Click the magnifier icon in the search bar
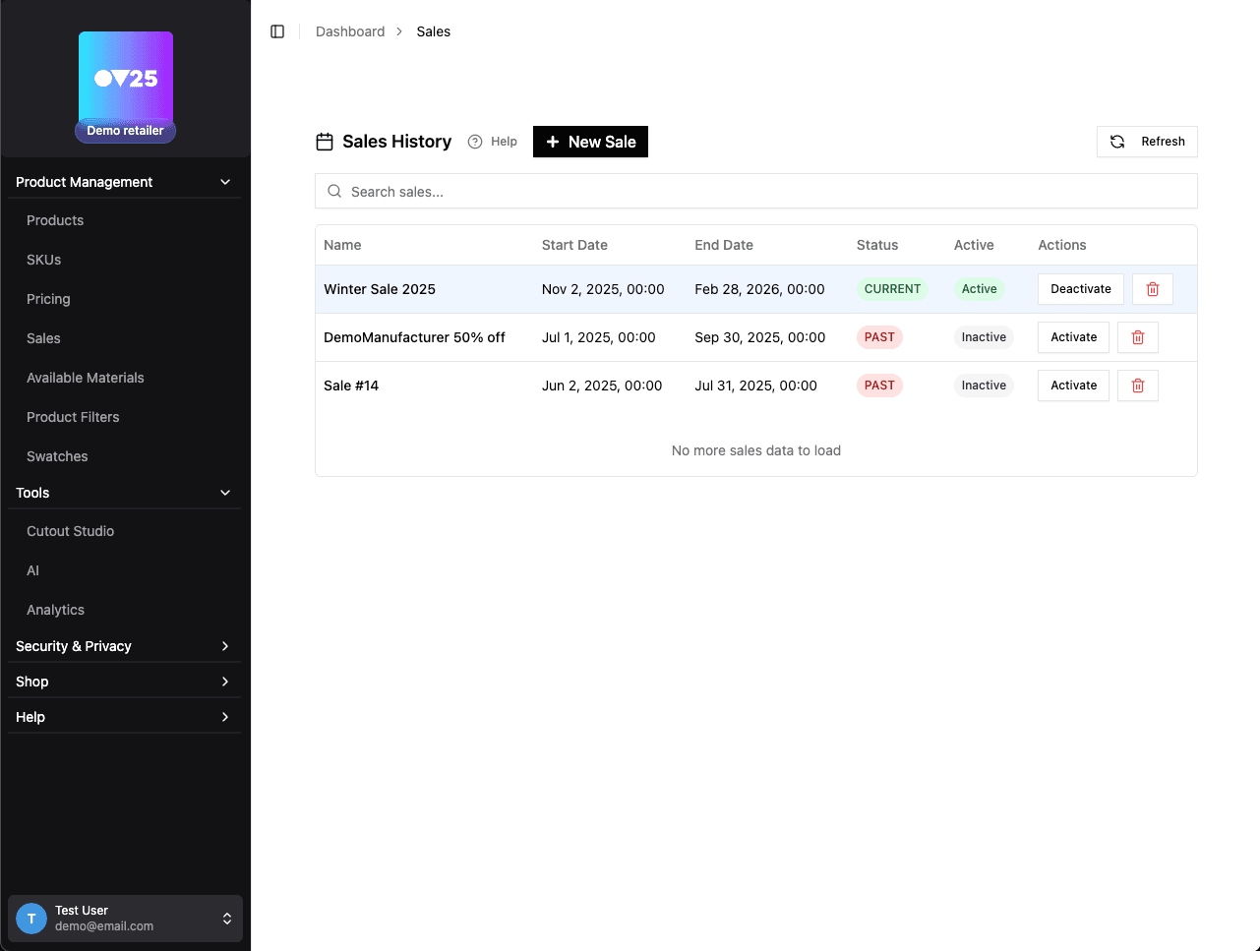 [x=334, y=190]
